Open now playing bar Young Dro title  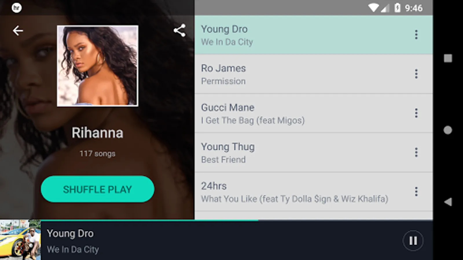(70, 233)
